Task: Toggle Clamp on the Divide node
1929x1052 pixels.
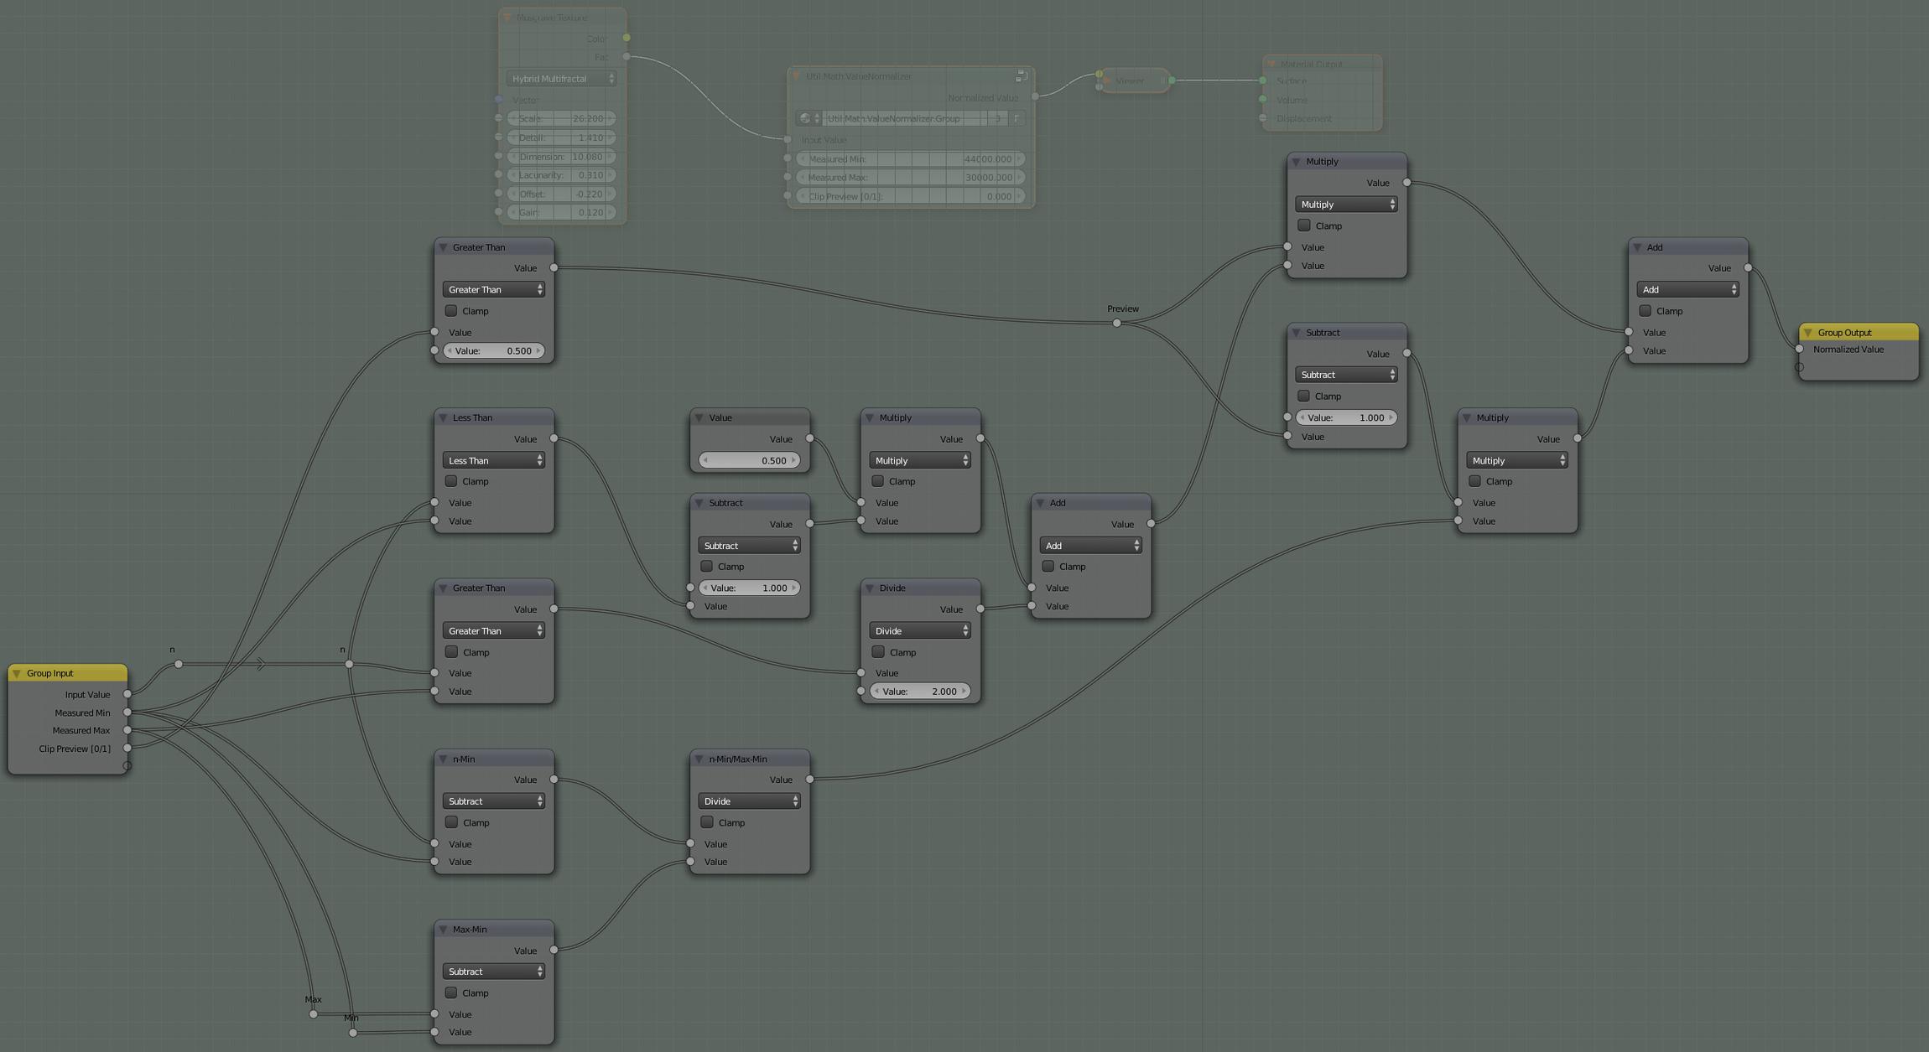Action: tap(877, 652)
